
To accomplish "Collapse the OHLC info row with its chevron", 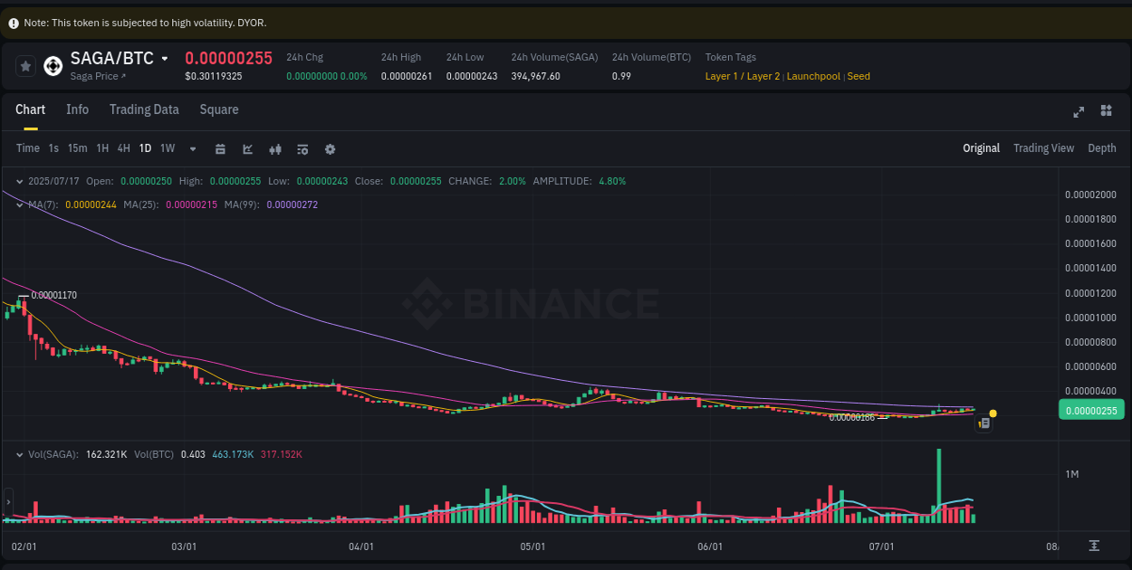I will pyautogui.click(x=18, y=181).
